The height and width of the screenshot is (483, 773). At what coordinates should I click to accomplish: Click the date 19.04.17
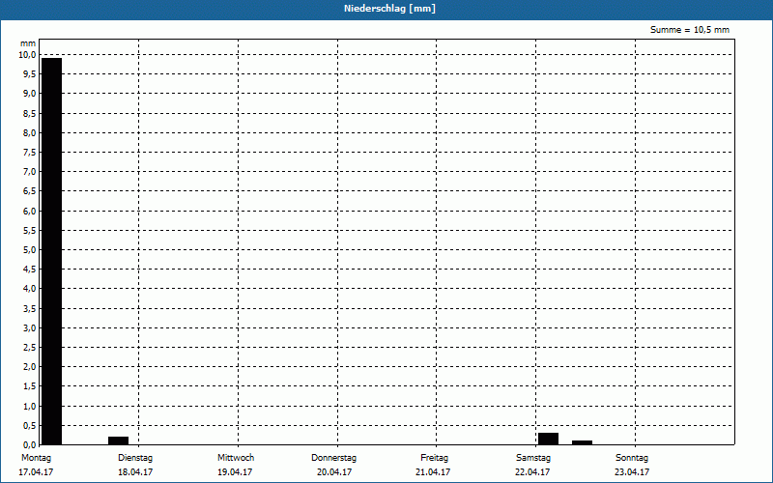[x=235, y=472]
